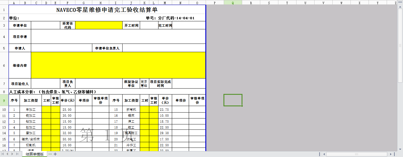The image size is (403, 157).
Task: Select the 铣加工 cell
Action: [31, 116]
